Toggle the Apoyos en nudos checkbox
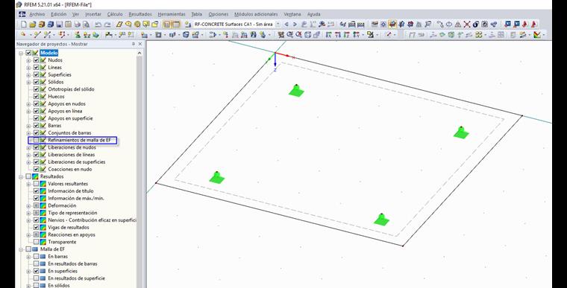Image resolution: width=567 pixels, height=288 pixels. coord(36,103)
